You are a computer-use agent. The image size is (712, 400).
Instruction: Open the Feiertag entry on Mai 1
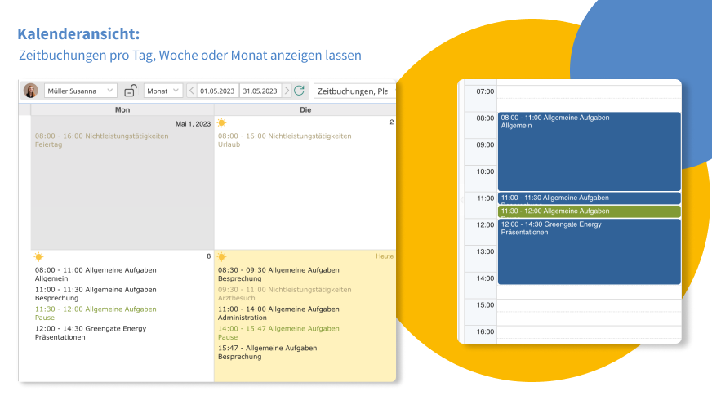(102, 140)
